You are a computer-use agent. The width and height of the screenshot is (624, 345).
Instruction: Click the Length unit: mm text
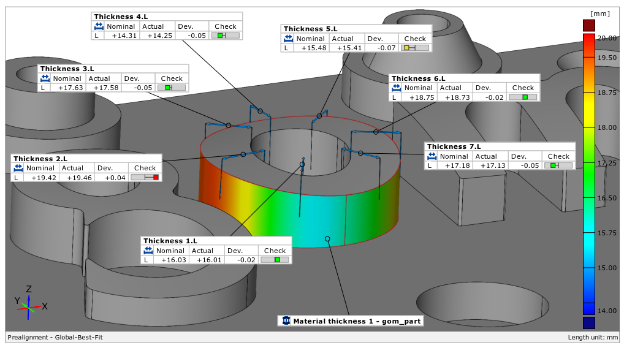pos(592,337)
